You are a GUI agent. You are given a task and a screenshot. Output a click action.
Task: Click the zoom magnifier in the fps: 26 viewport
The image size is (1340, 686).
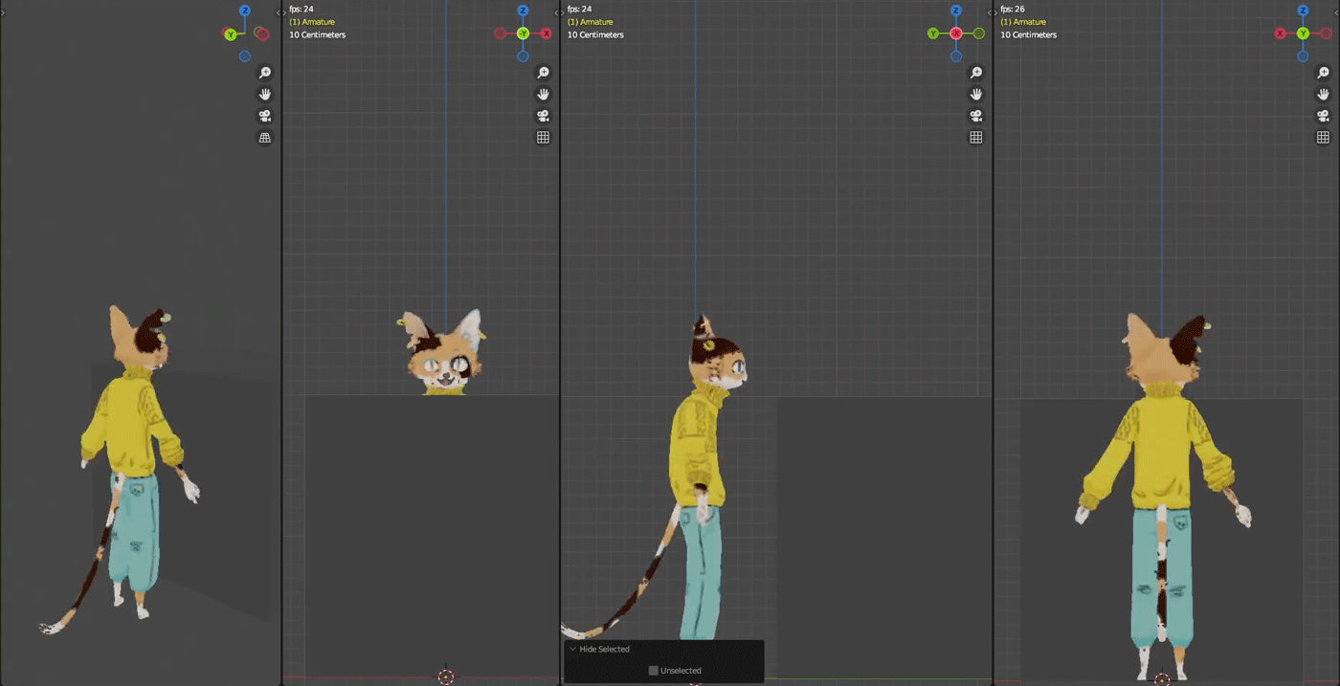(x=1323, y=73)
